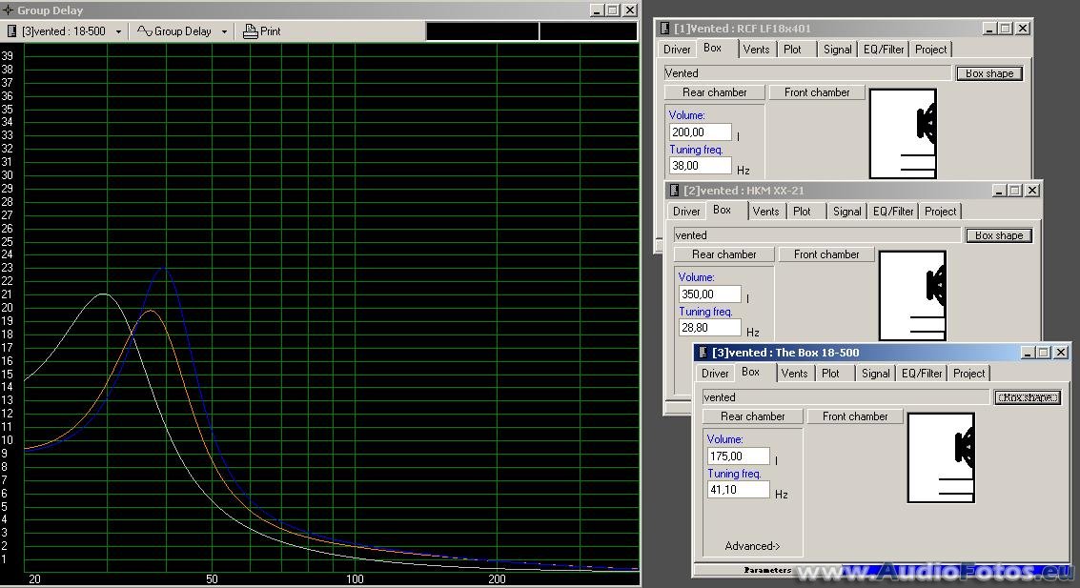This screenshot has height=588, width=1080.
Task: Select Front chamber in the HKM XX-21 window
Action: coord(826,254)
